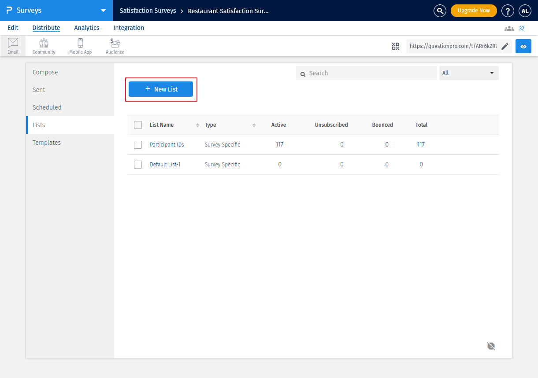Click into the Search lists field
This screenshot has height=378, width=538.
pyautogui.click(x=370, y=73)
